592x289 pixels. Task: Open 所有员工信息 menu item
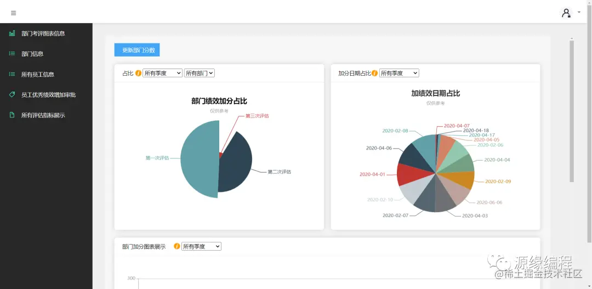46,74
